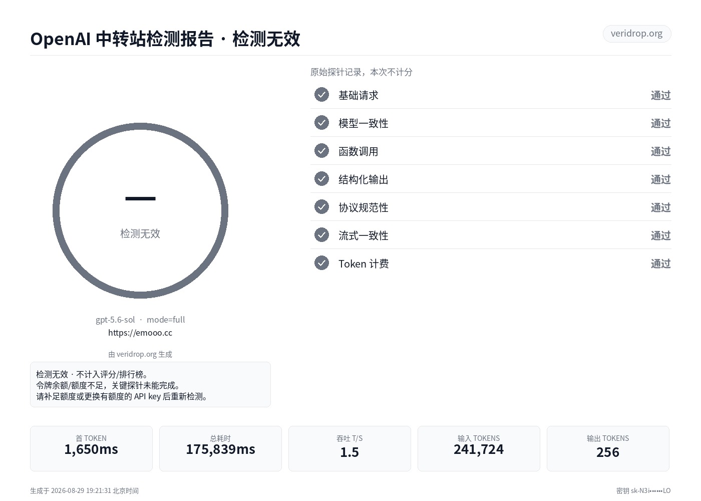Click the check icon beside 函数调用

click(x=321, y=151)
